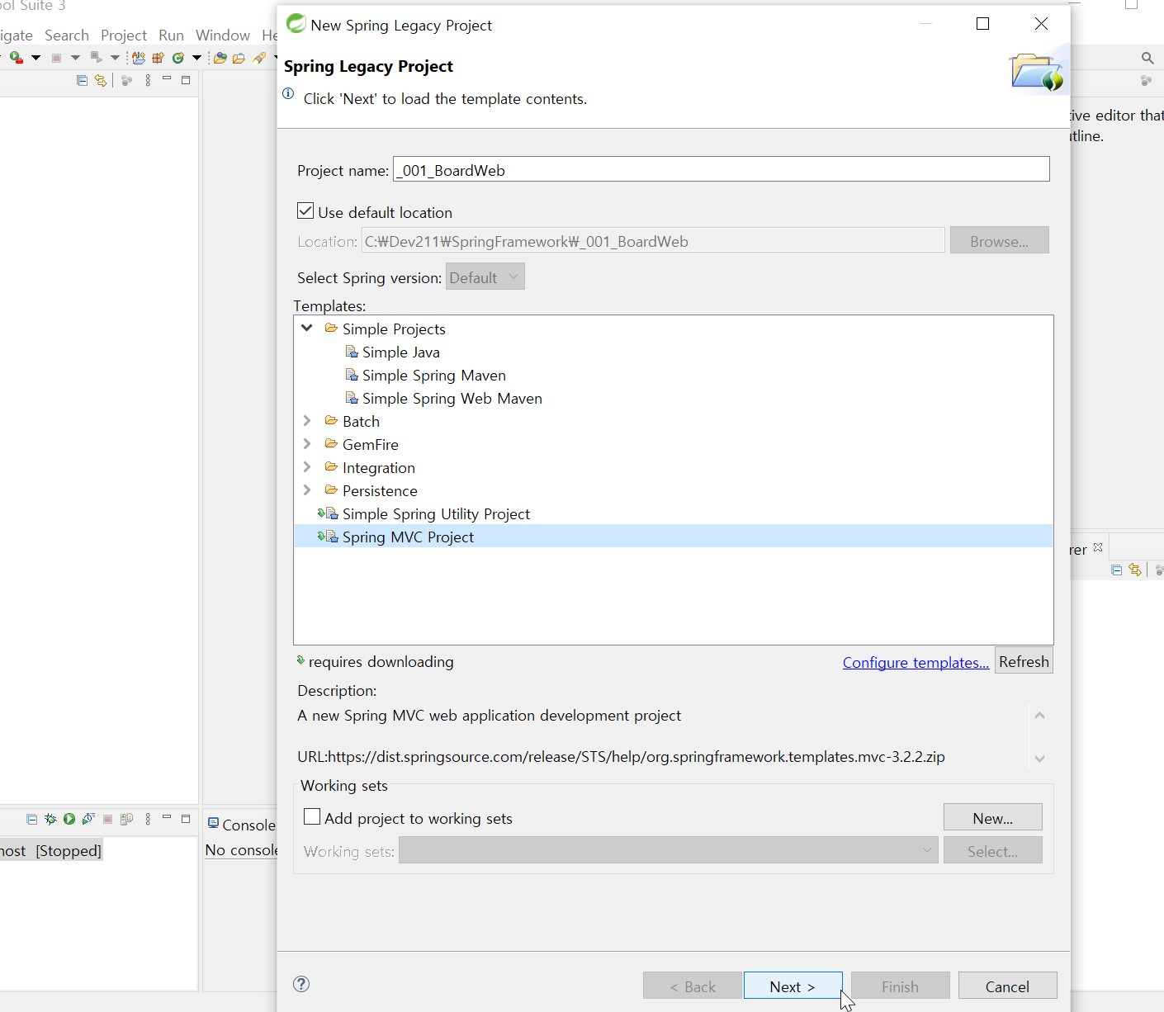Click the magnifier Quick Access search icon
This screenshot has width=1164, height=1012.
coord(1147,58)
